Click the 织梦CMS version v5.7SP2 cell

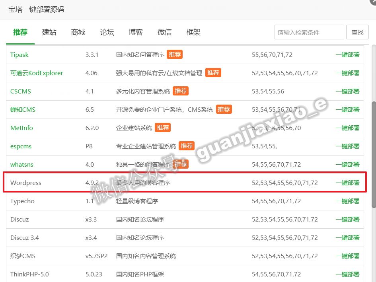pyautogui.click(x=96, y=256)
